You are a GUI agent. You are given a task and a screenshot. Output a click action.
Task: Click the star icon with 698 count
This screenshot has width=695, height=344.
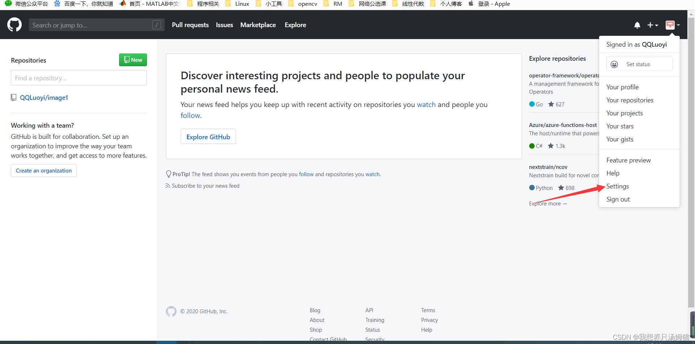click(561, 188)
